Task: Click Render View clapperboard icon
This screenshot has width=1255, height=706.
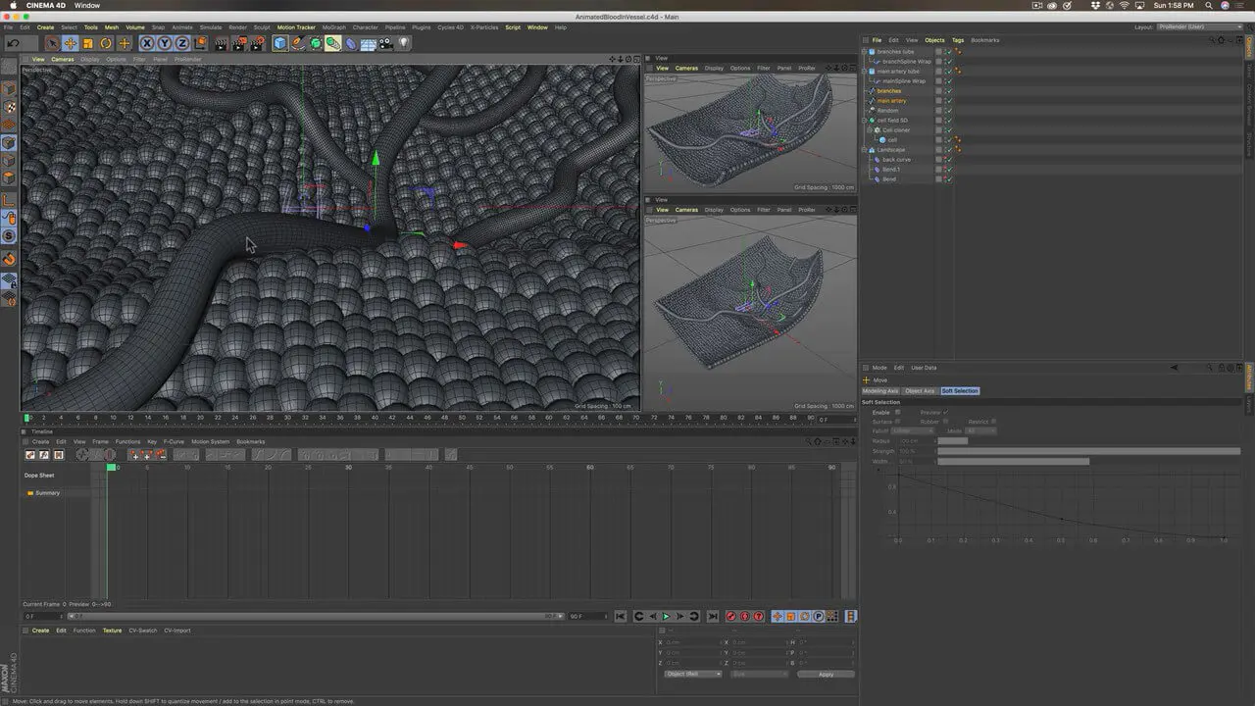Action: (221, 43)
